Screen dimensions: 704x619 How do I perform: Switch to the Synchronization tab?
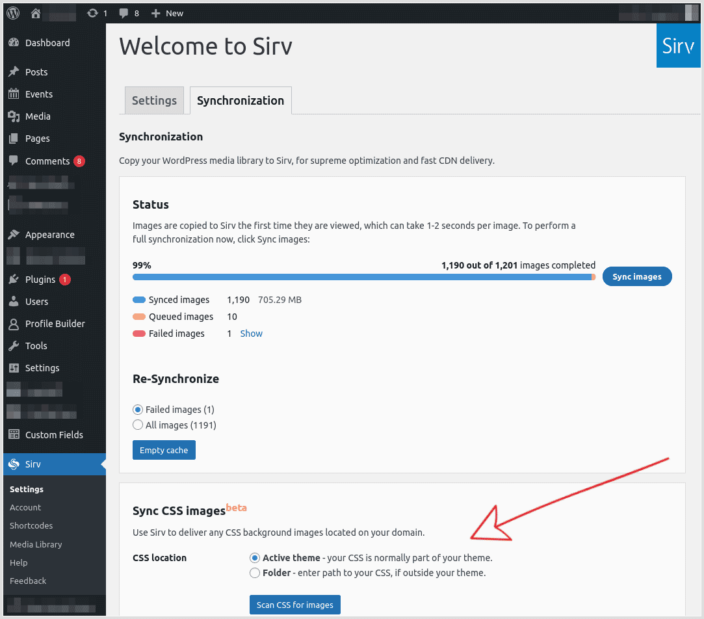pyautogui.click(x=241, y=100)
